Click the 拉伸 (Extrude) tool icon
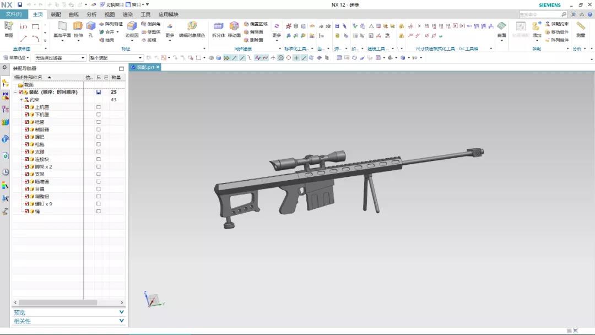 (x=78, y=26)
